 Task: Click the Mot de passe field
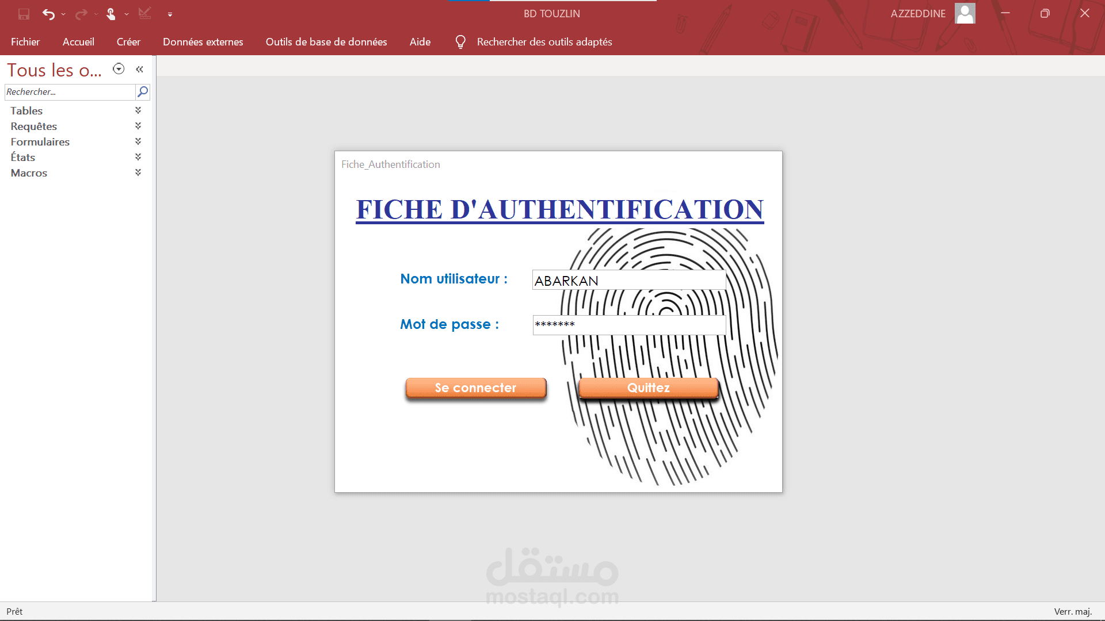[x=629, y=325]
